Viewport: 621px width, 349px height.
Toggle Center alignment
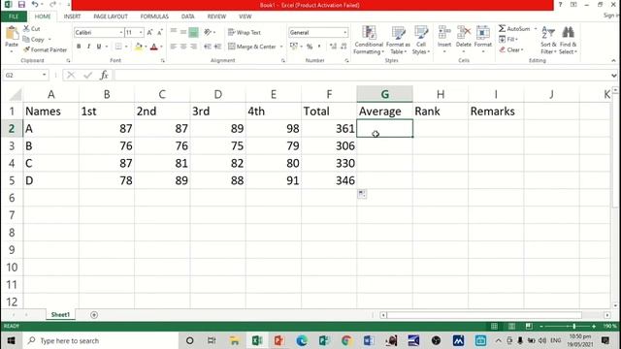tap(183, 47)
